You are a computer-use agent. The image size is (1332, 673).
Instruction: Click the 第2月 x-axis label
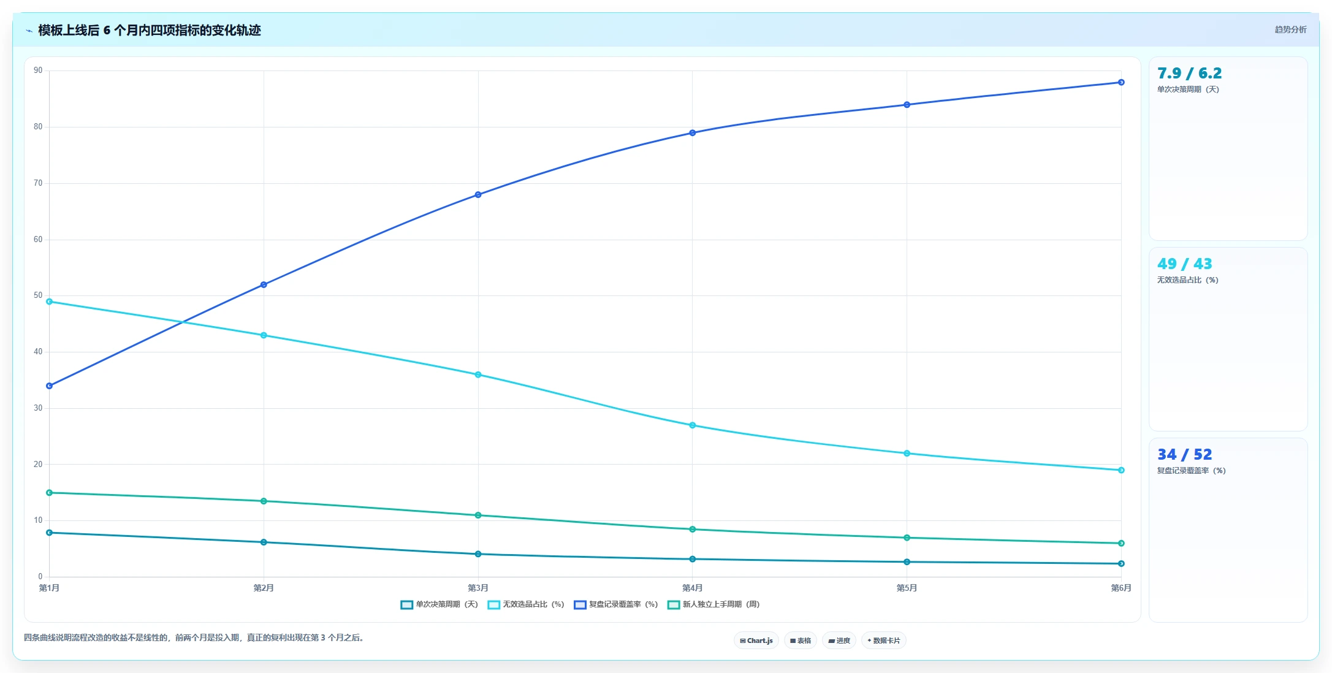point(264,588)
